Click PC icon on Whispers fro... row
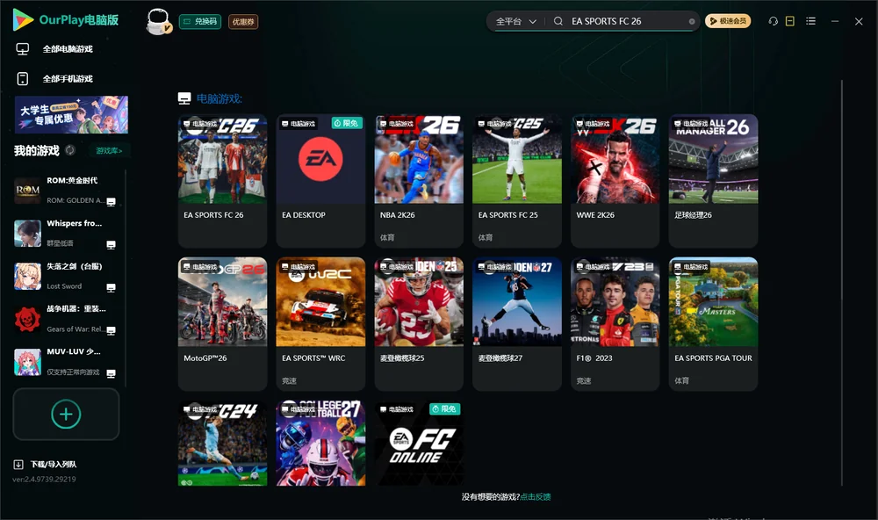The image size is (878, 520). pos(111,245)
